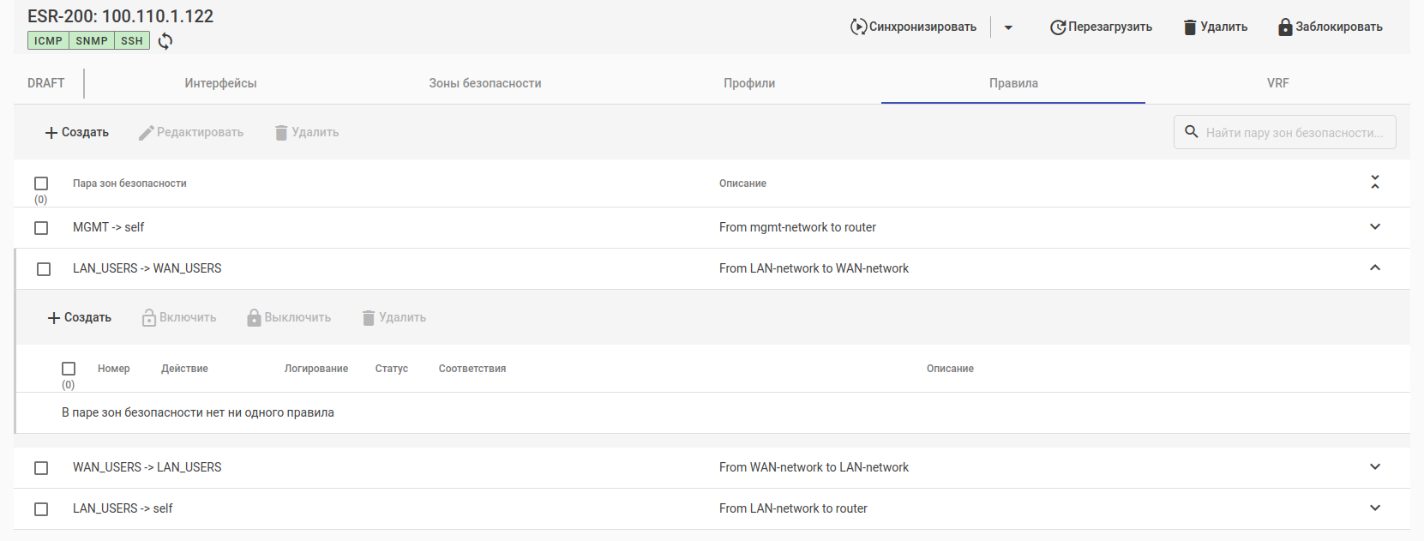Focus the security zone pair search field
This screenshot has width=1424, height=541.
point(1294,133)
